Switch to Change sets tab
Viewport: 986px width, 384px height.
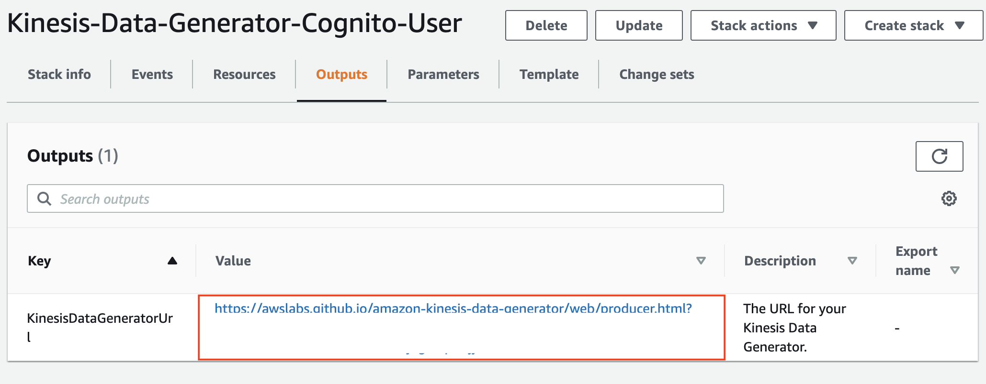[657, 74]
